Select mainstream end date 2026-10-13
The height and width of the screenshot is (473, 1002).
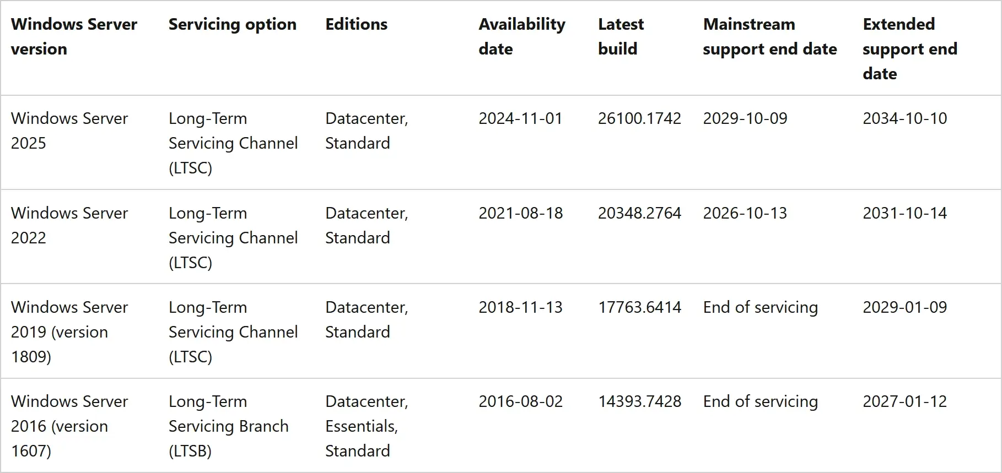pyautogui.click(x=745, y=213)
